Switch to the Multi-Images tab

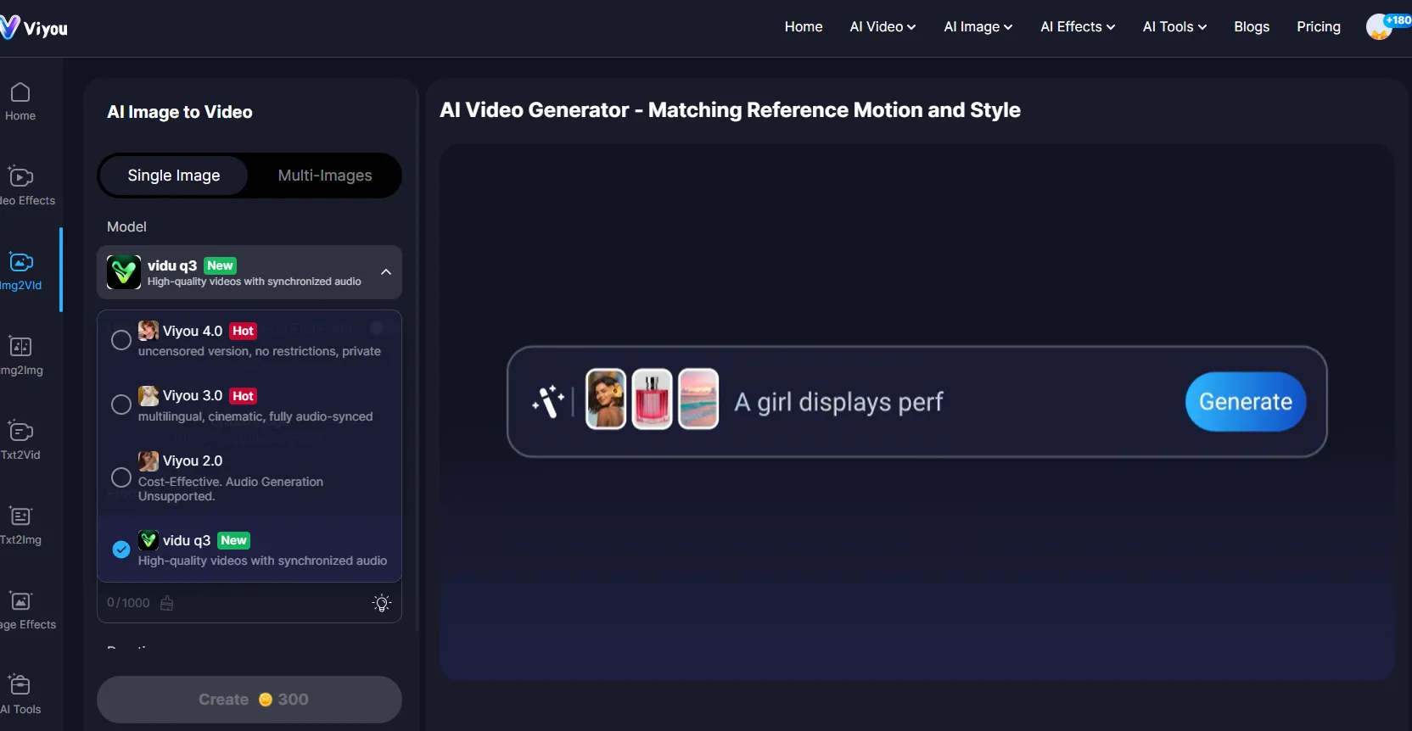[x=325, y=176]
